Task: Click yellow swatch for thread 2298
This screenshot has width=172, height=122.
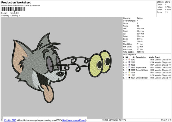Action: 129,73
